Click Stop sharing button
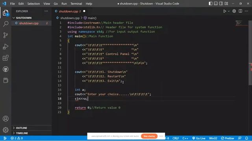This screenshot has height=141, width=252. pyautogui.click(x=149, y=136)
